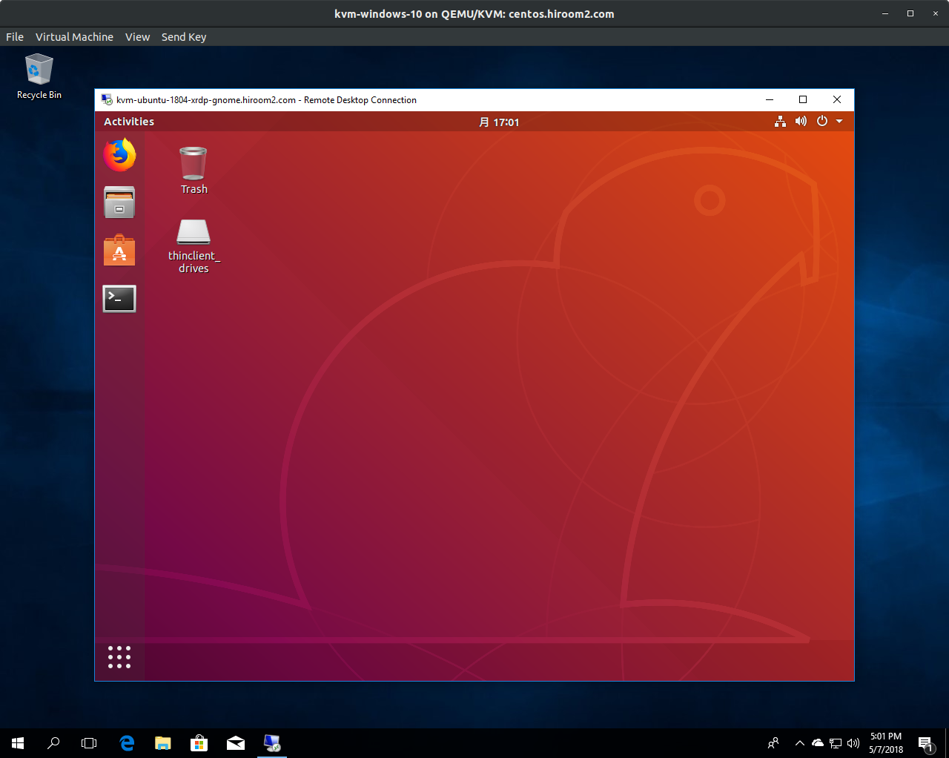Launch Firefox from the Ubuntu dock
Screen dimensions: 949x758
tap(119, 155)
